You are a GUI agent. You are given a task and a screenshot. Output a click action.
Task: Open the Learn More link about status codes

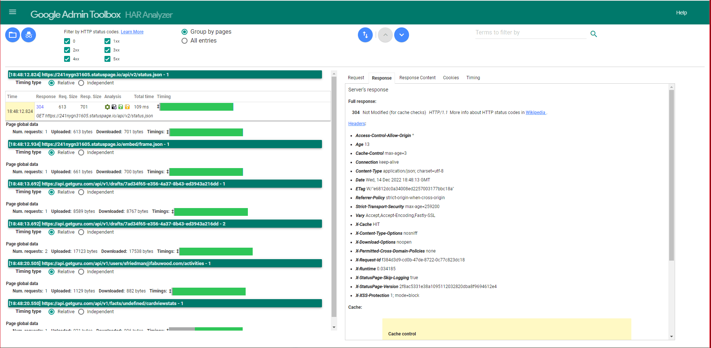click(132, 31)
